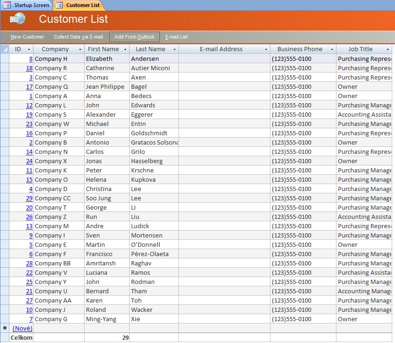Viewport: 395px width, 343px height.
Task: Click the form icon on Startup Screen tab
Action: [7, 5]
